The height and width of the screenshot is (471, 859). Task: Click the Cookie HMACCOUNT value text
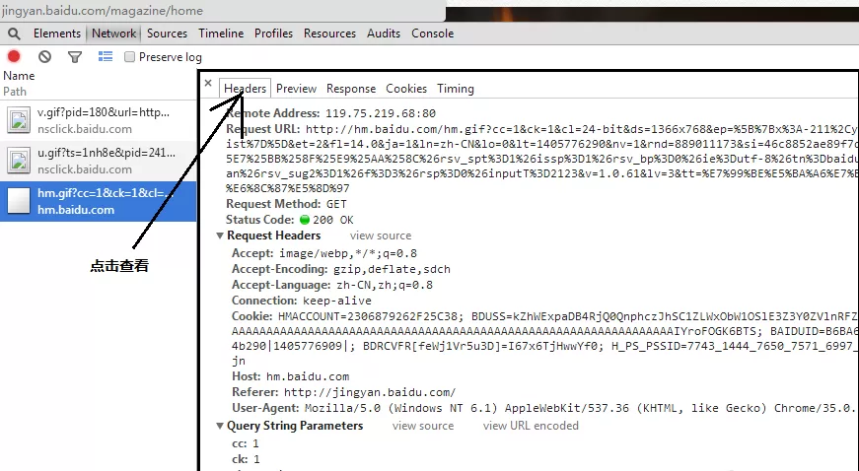[x=371, y=316]
